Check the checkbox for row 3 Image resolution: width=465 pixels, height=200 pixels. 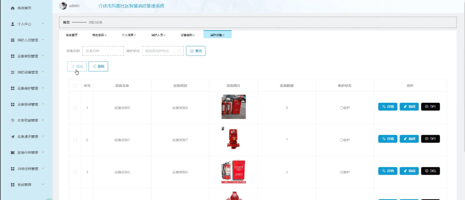click(75, 172)
